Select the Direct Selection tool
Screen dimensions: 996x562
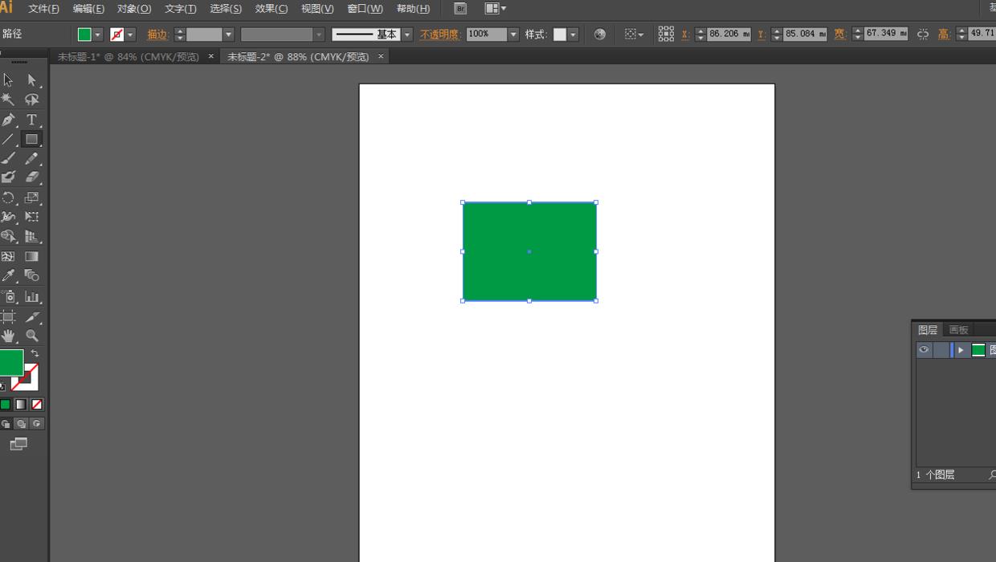click(x=31, y=79)
